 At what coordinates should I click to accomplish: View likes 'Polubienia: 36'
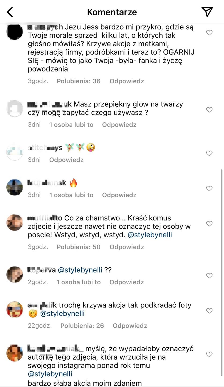point(79,81)
